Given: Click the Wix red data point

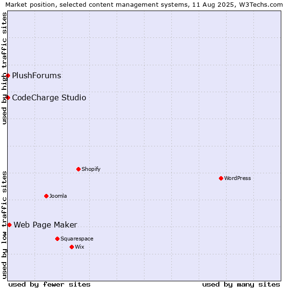Looking at the screenshot, I should (x=72, y=247).
